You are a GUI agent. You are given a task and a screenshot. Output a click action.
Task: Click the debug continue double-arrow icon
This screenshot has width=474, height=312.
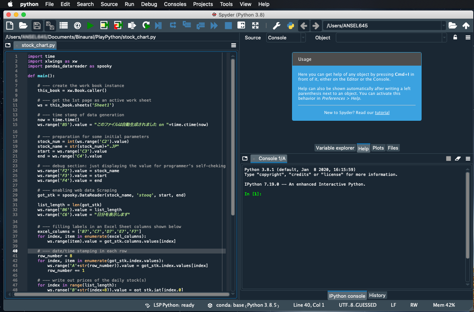point(214,25)
